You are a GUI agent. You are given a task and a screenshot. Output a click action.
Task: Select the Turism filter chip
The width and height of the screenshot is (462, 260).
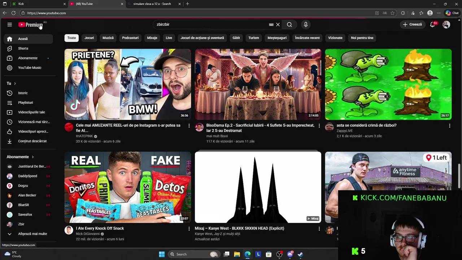point(254,38)
